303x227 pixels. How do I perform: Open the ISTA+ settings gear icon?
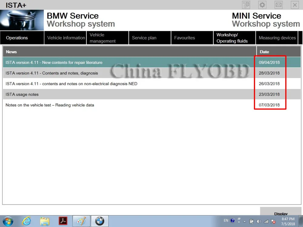pyautogui.click(x=262, y=5)
